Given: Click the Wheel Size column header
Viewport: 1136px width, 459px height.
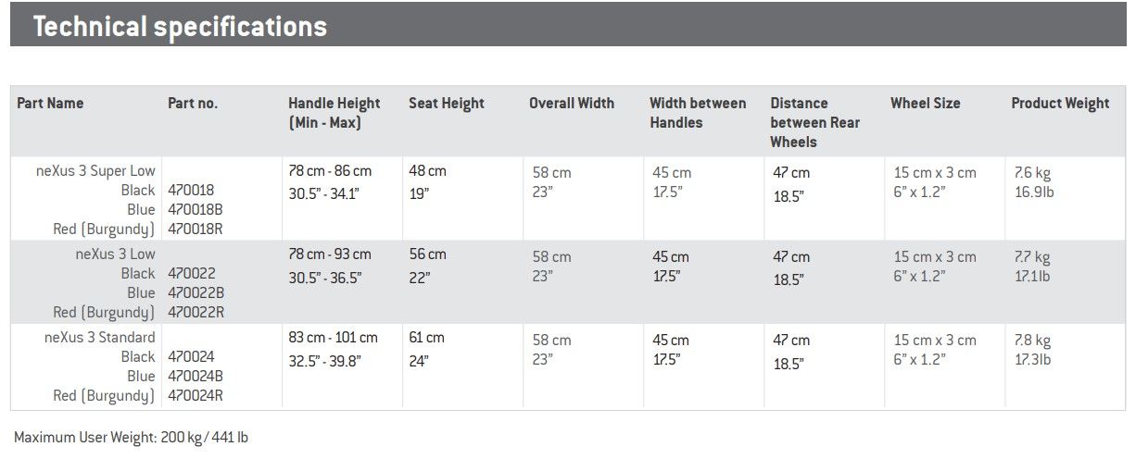Looking at the screenshot, I should coord(926,104).
